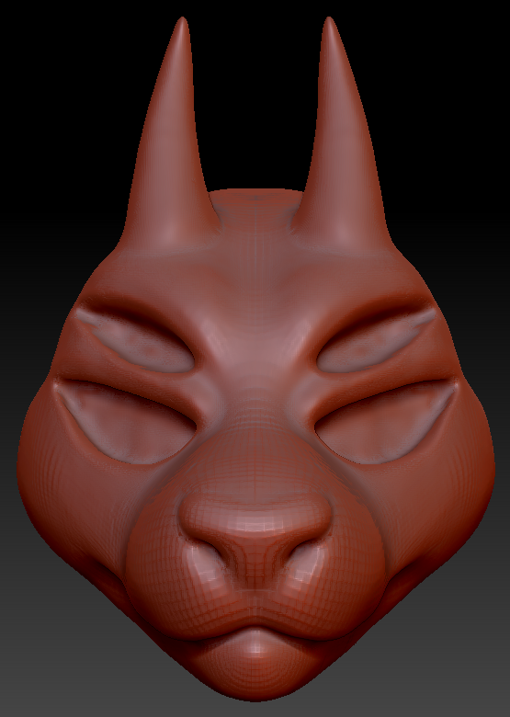Click the top of head between horns
The width and height of the screenshot is (510, 717).
(x=255, y=203)
